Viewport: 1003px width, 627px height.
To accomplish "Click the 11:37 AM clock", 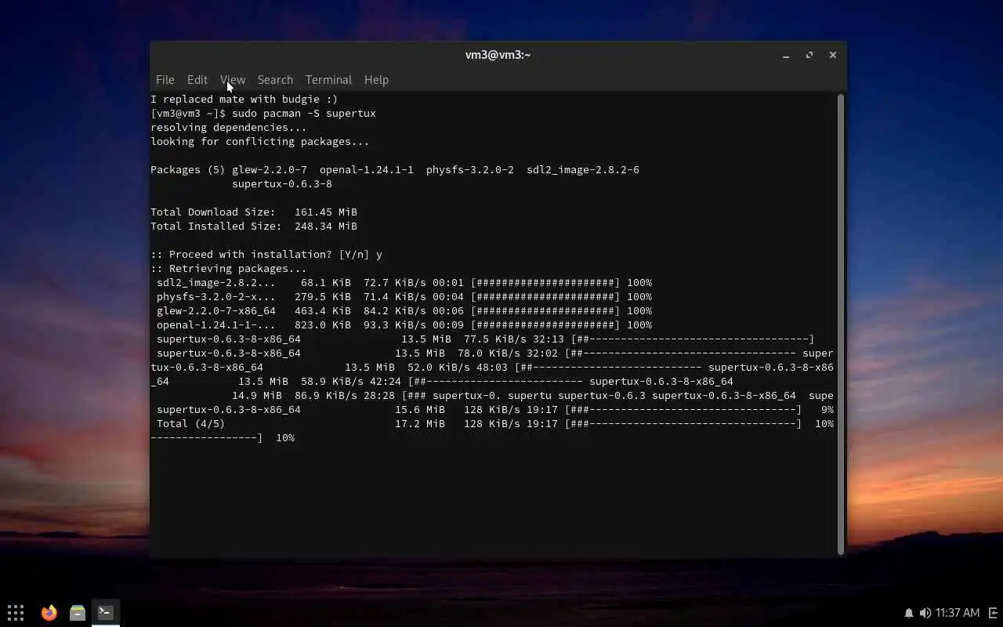I will tap(958, 613).
